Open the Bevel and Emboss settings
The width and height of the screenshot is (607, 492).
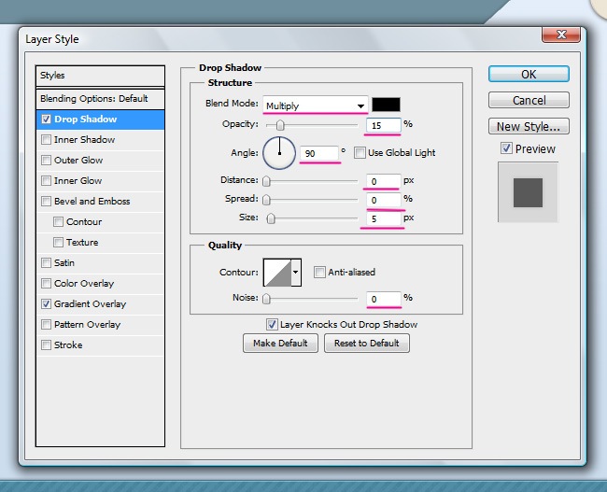pos(92,202)
